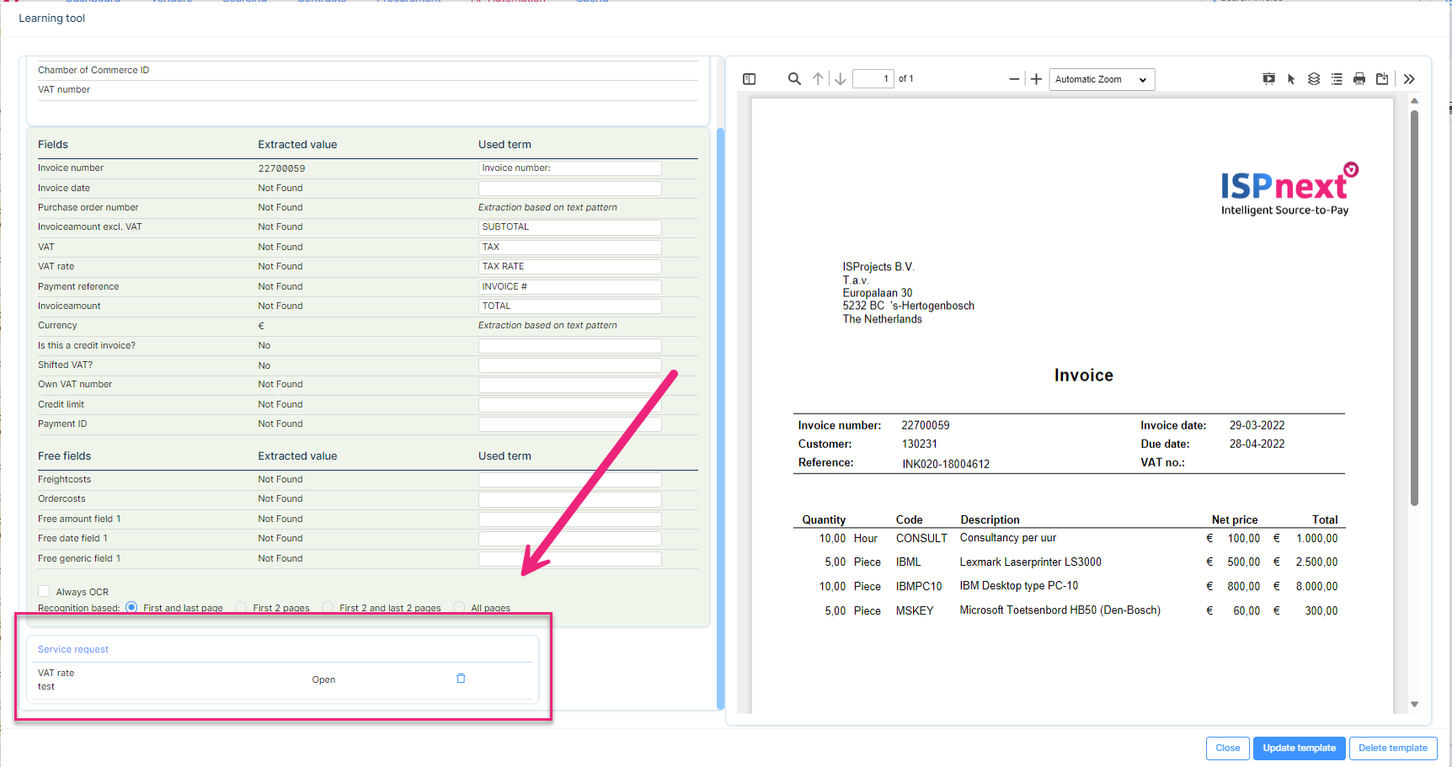
Task: Open the layers icon in PDF toolbar
Action: click(1314, 79)
